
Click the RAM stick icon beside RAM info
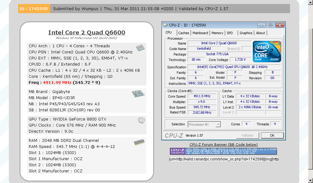click(139, 142)
